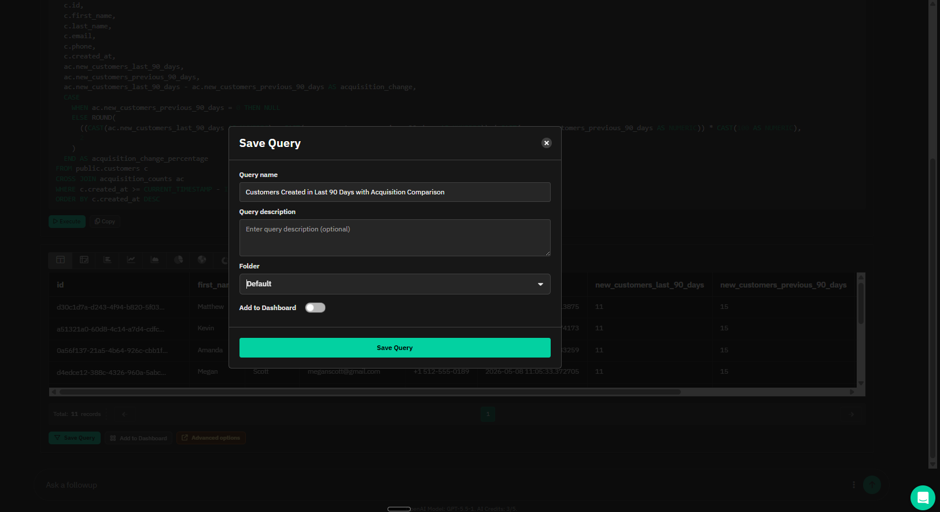This screenshot has height=512, width=940.
Task: Select the line chart view icon
Action: click(x=131, y=260)
